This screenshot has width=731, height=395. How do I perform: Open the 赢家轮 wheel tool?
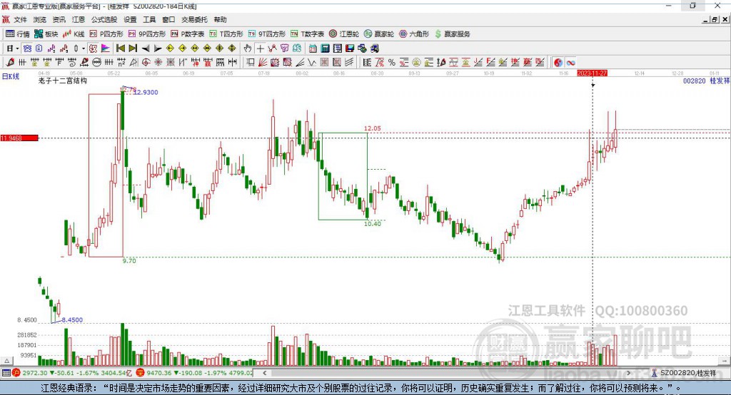(x=378, y=34)
